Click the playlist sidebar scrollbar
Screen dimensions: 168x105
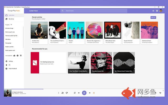(23, 37)
